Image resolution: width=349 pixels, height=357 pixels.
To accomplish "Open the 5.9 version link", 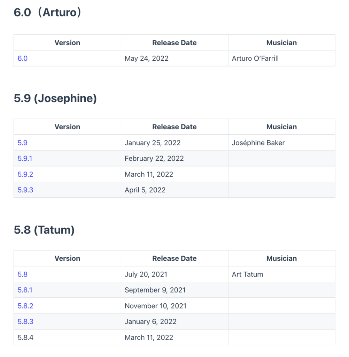I will tap(23, 143).
